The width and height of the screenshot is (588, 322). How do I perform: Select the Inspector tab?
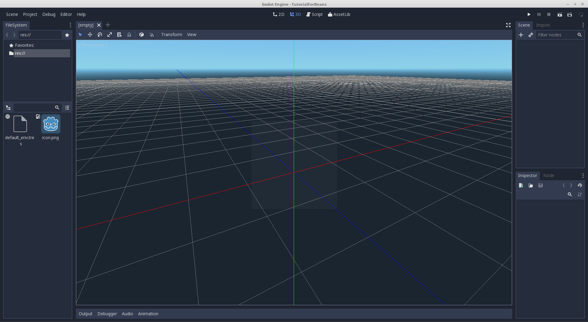527,176
